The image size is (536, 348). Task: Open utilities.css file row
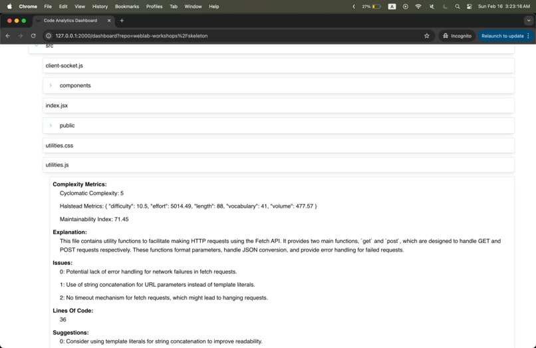[278, 146]
